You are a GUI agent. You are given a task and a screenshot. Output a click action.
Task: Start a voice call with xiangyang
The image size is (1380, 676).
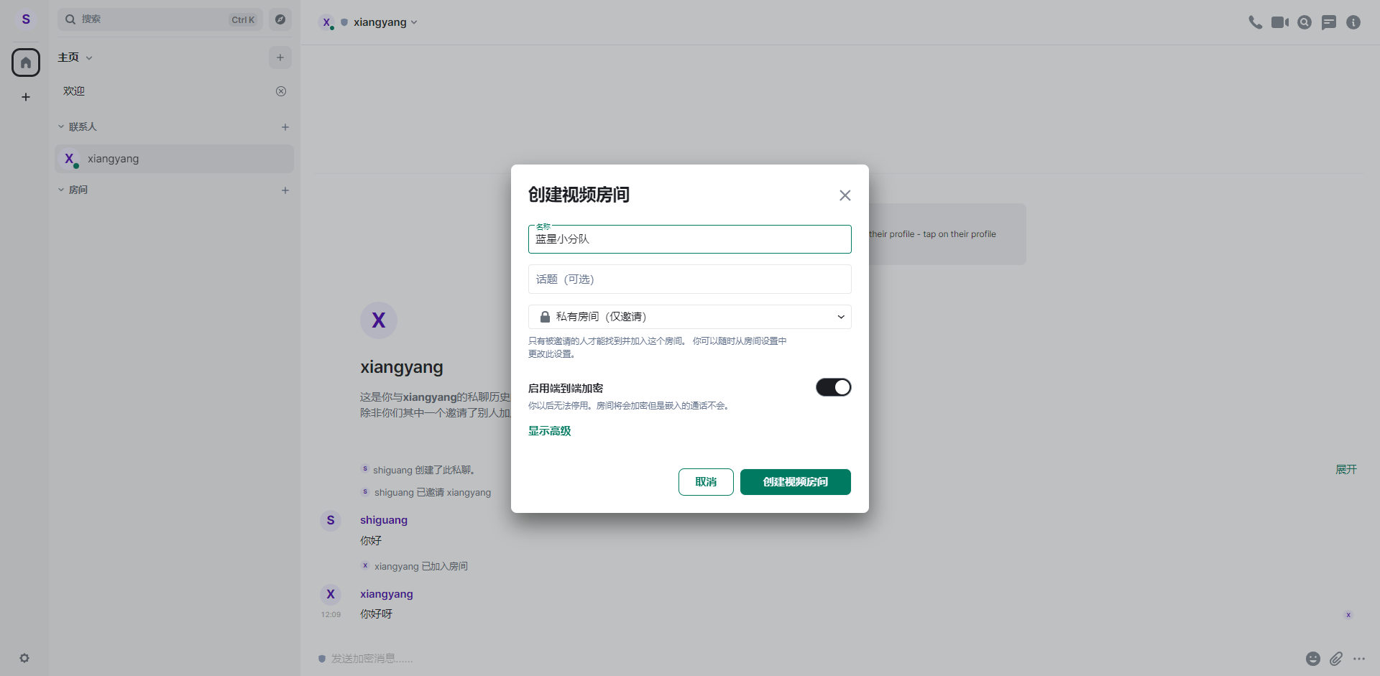point(1256,22)
